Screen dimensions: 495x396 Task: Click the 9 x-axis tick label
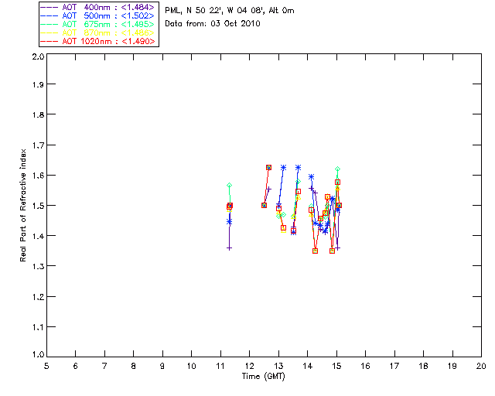[x=162, y=366]
